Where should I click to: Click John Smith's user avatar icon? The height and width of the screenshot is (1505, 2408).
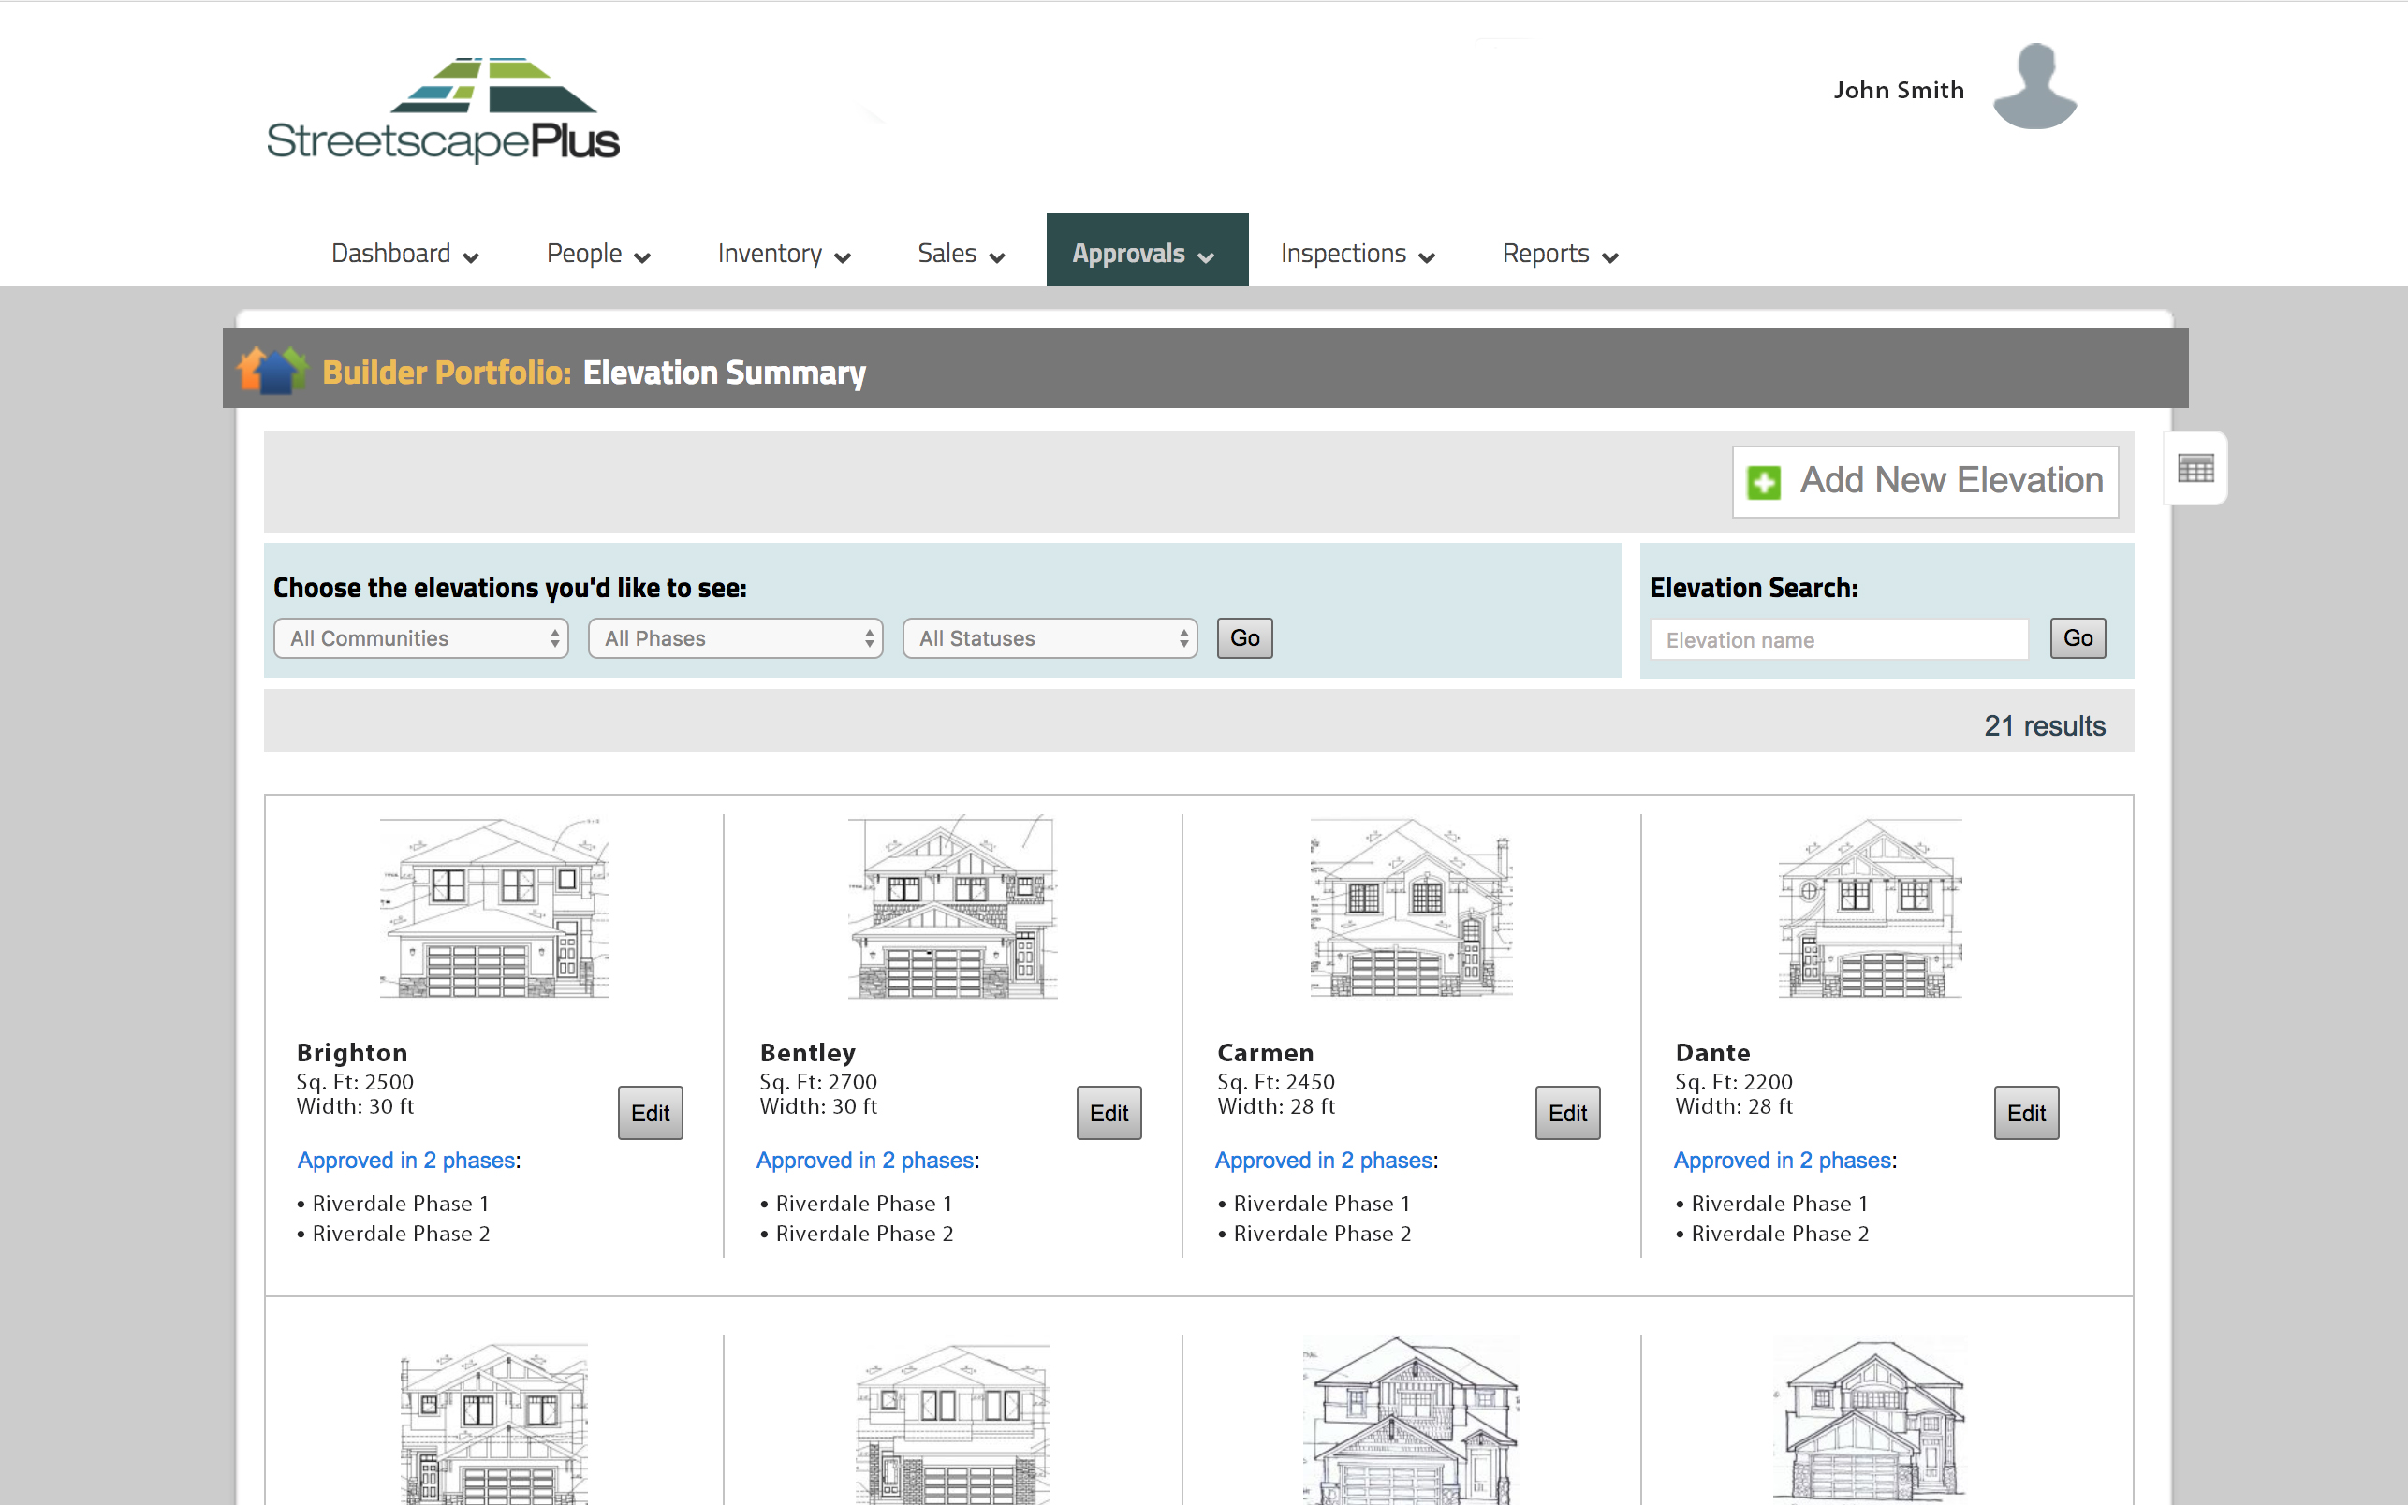pos(2034,88)
